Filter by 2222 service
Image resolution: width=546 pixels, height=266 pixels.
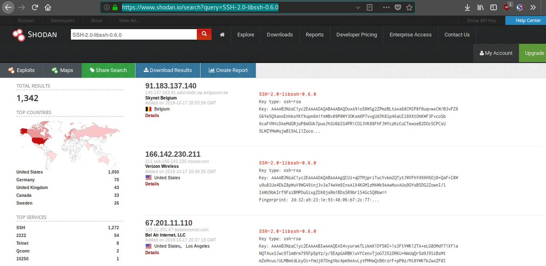point(21,235)
